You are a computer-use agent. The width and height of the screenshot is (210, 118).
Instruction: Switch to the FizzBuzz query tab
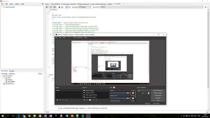[110, 4]
